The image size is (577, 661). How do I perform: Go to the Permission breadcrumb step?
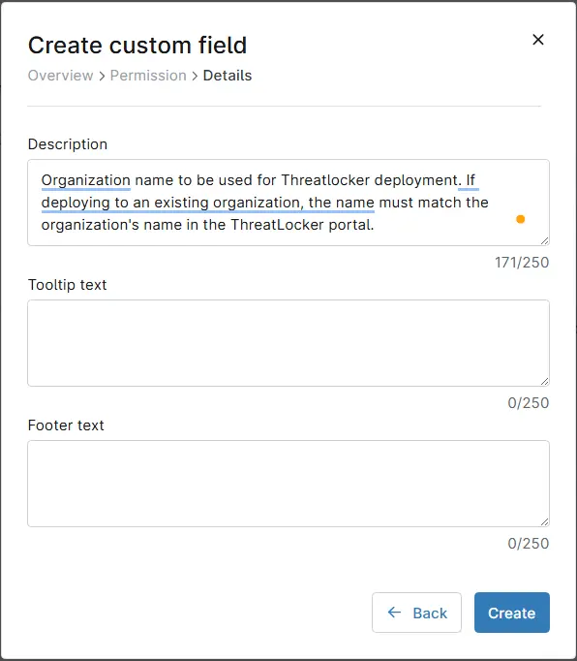[x=148, y=76]
